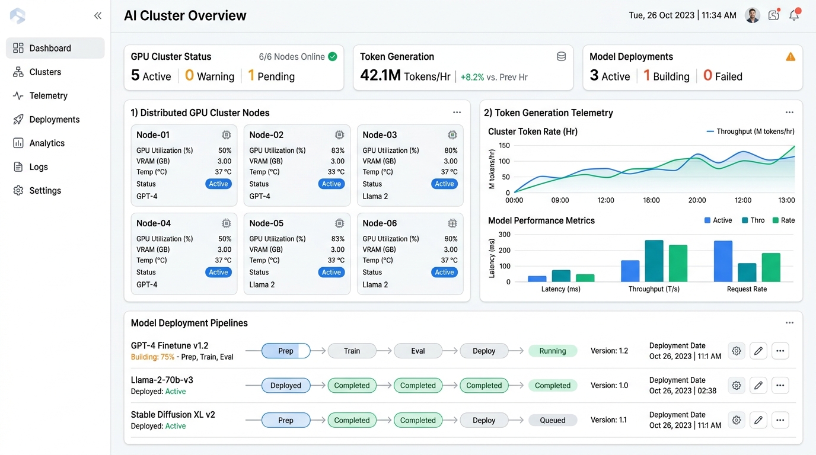Click the chip icon on Node-01

226,135
